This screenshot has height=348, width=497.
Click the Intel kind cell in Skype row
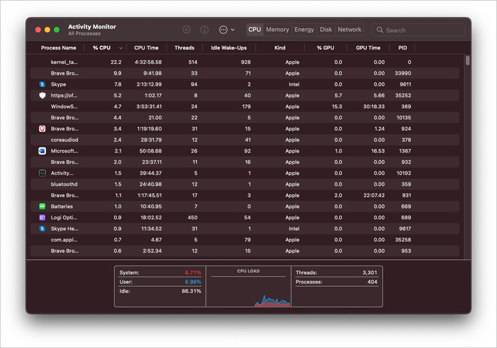(x=294, y=84)
